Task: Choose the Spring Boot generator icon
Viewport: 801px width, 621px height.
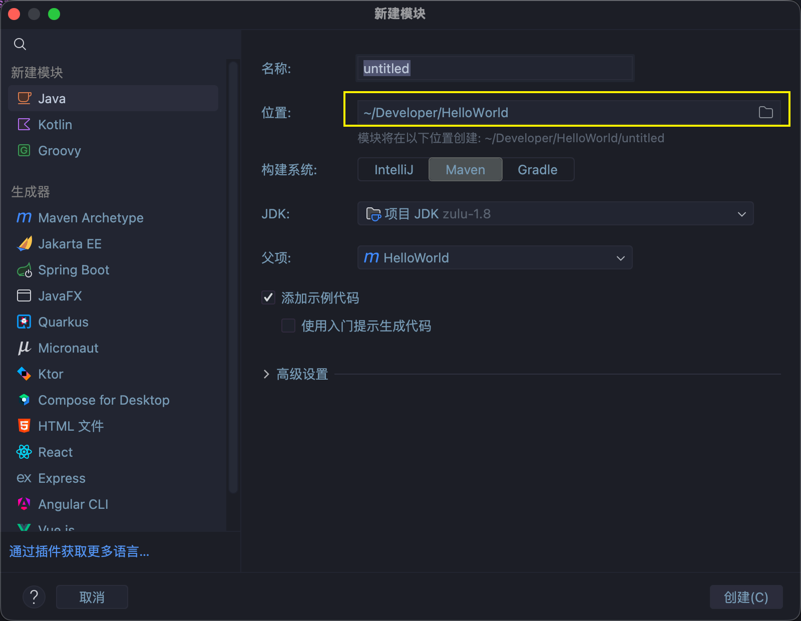Action: coord(24,270)
